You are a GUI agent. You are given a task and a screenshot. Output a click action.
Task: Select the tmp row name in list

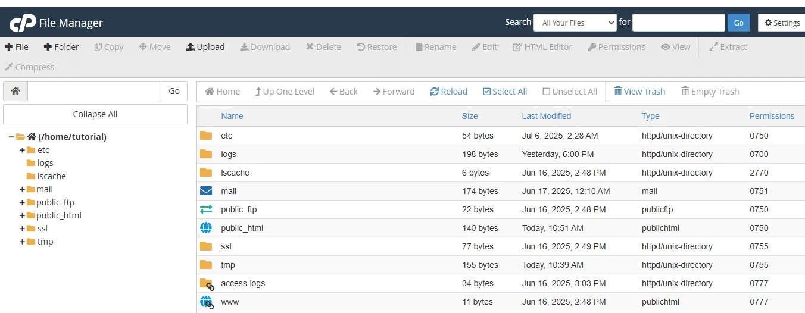[x=228, y=265]
